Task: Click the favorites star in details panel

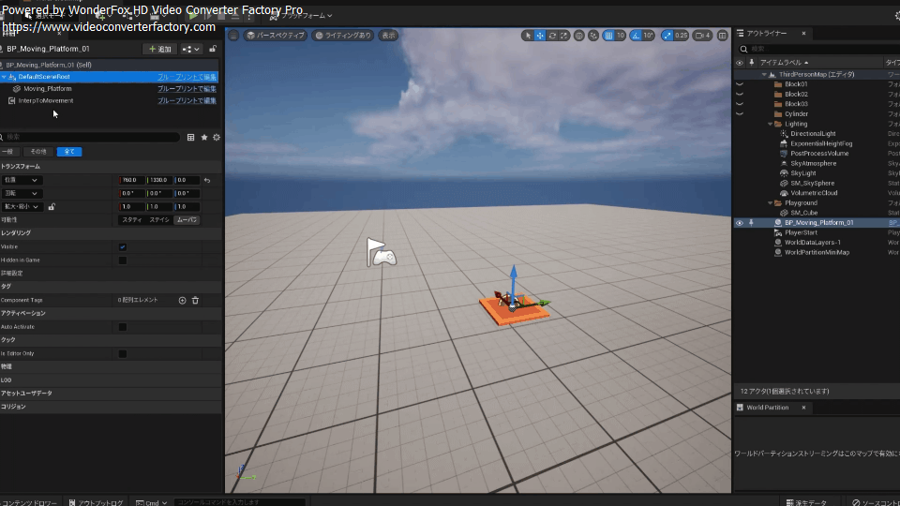Action: (204, 137)
